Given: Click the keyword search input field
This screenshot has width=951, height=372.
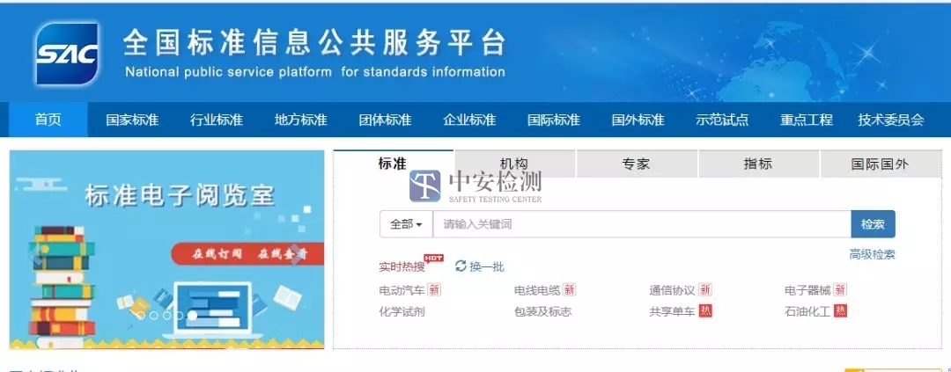Looking at the screenshot, I should tap(641, 224).
